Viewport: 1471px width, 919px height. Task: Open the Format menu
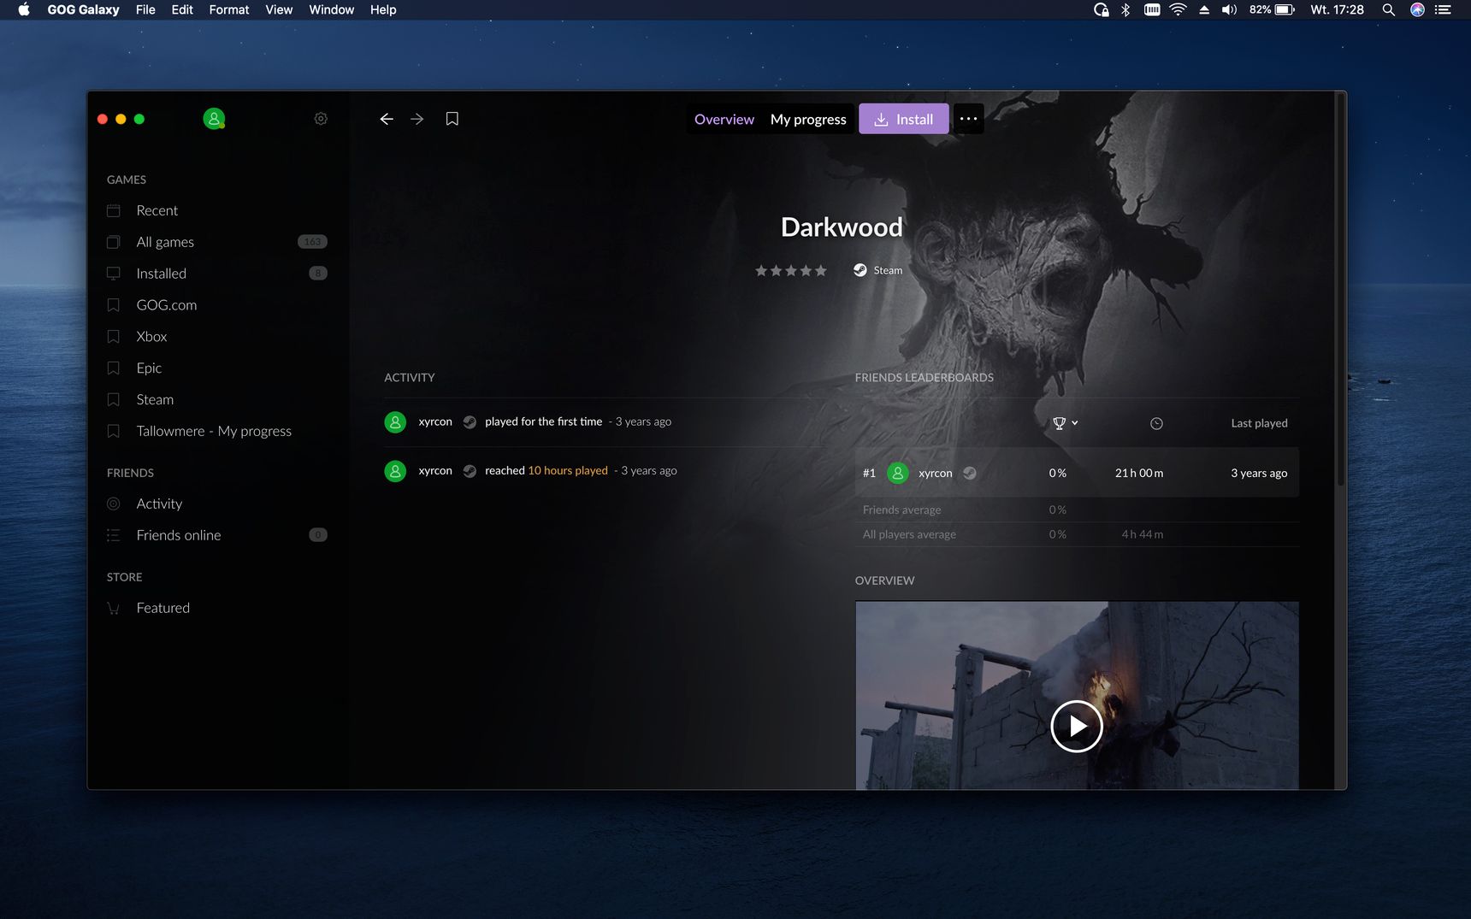pyautogui.click(x=229, y=9)
